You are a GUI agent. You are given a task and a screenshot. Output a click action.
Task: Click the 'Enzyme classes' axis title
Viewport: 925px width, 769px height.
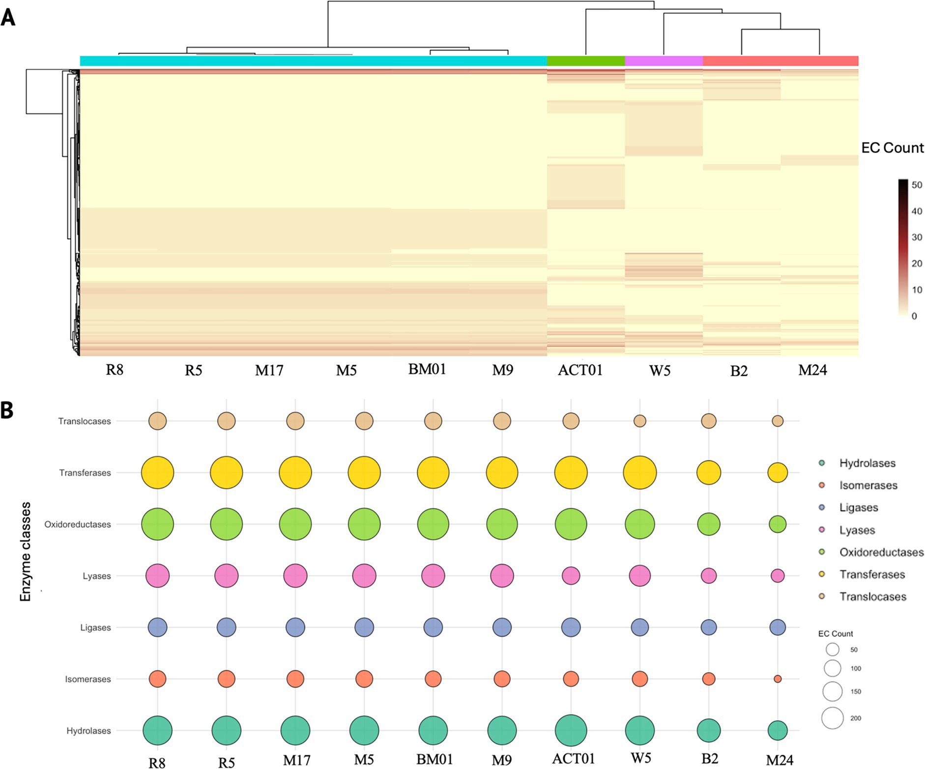coord(25,551)
